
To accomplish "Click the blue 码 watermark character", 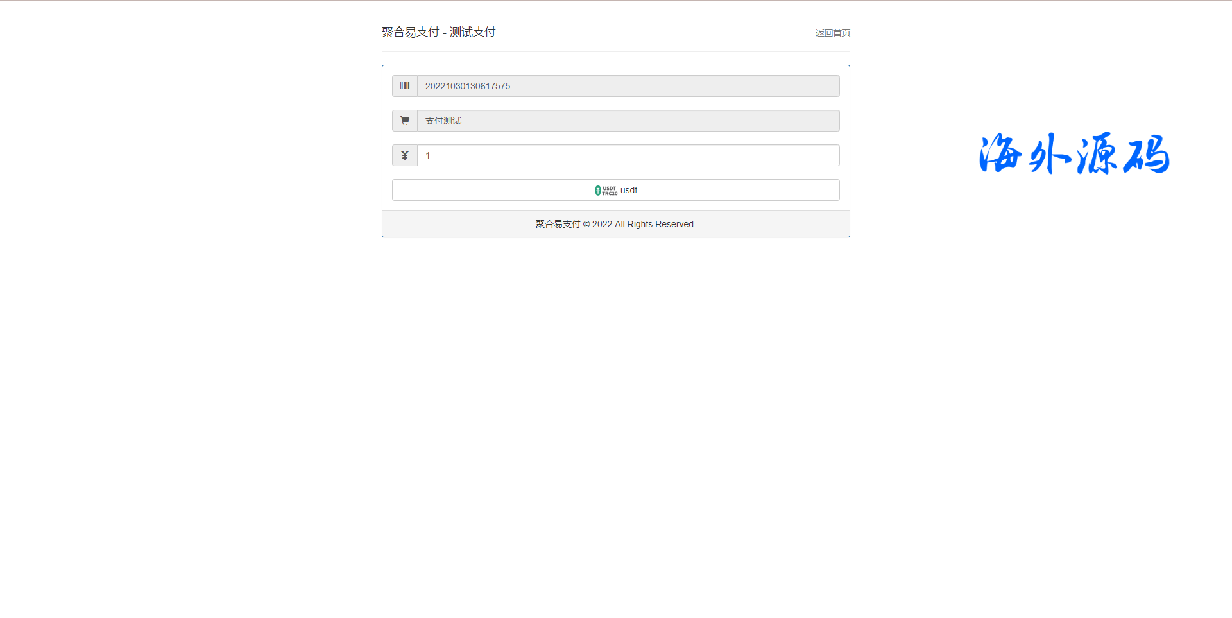I will 1146,154.
